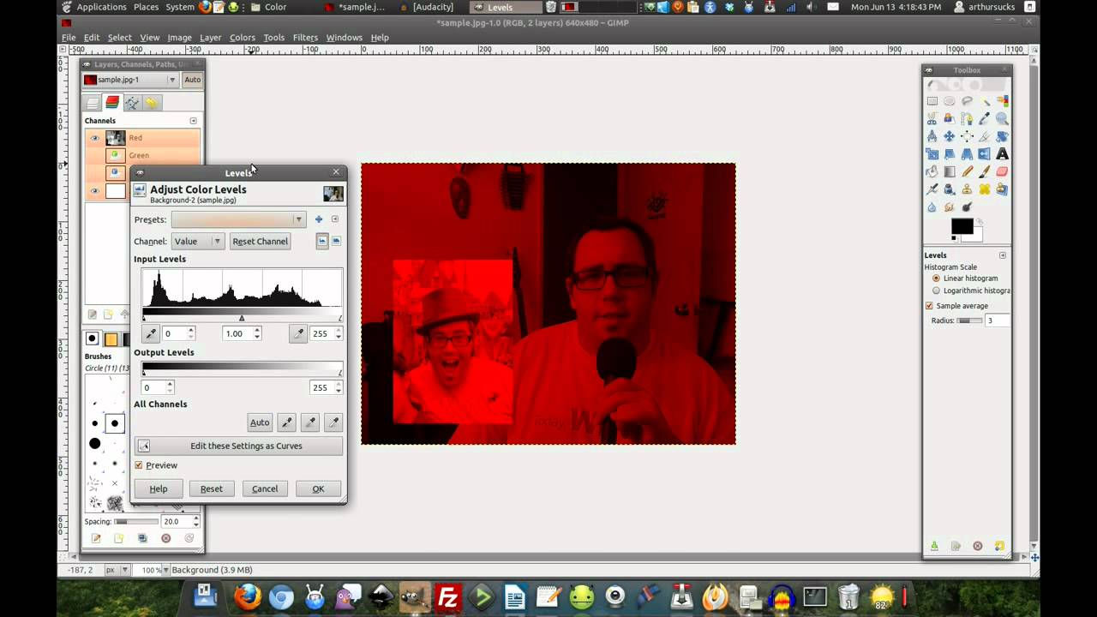The width and height of the screenshot is (1097, 617).
Task: Toggle visibility eye of Red channel
Action: coord(94,138)
